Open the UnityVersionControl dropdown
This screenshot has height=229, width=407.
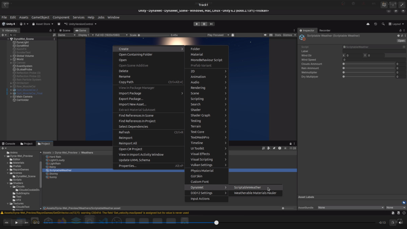click(x=80, y=24)
